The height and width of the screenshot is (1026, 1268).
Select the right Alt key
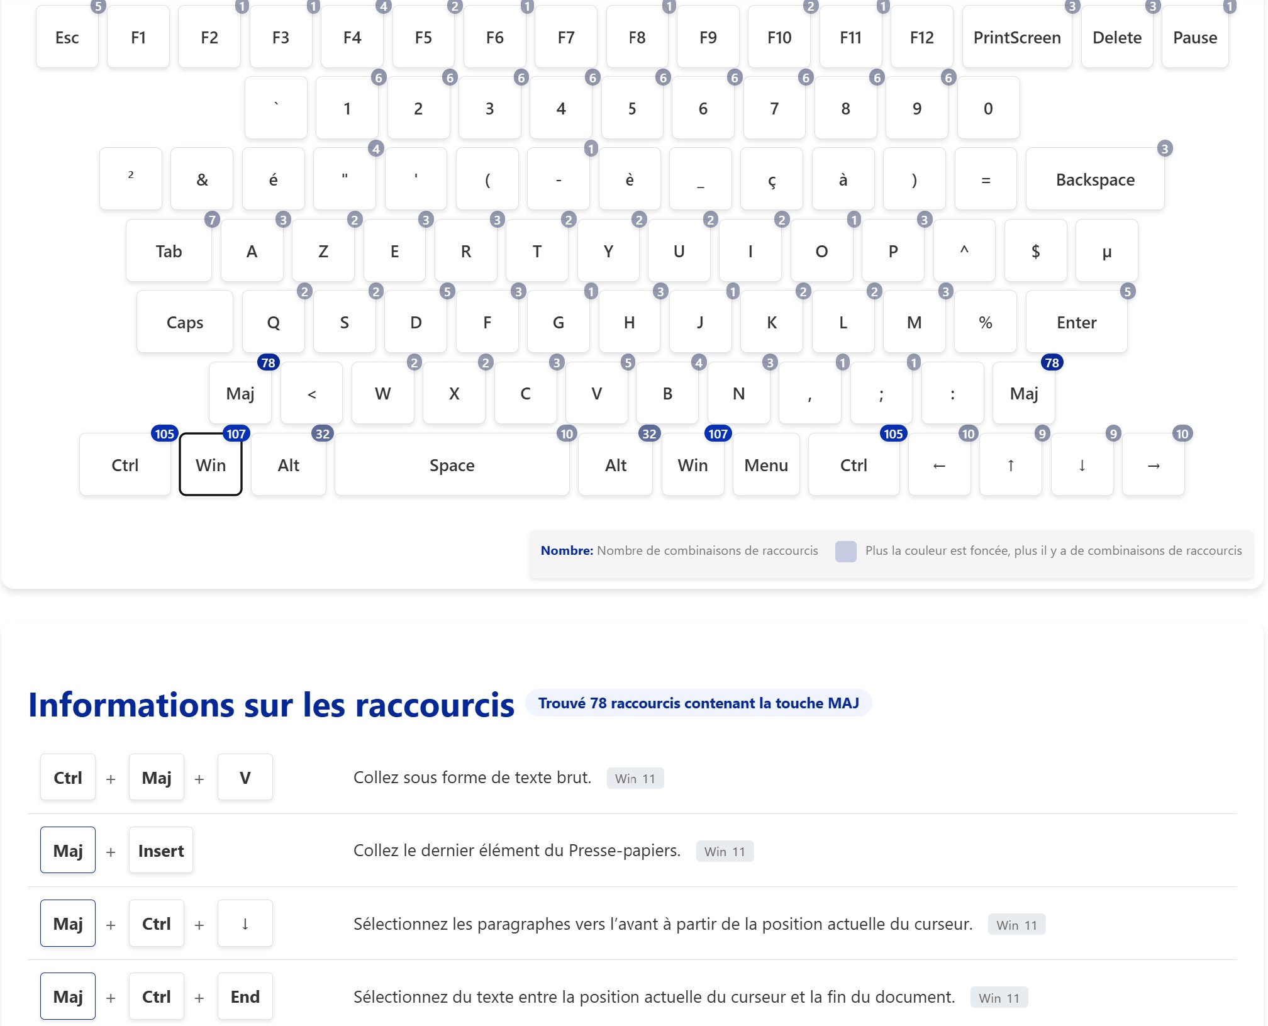(616, 465)
